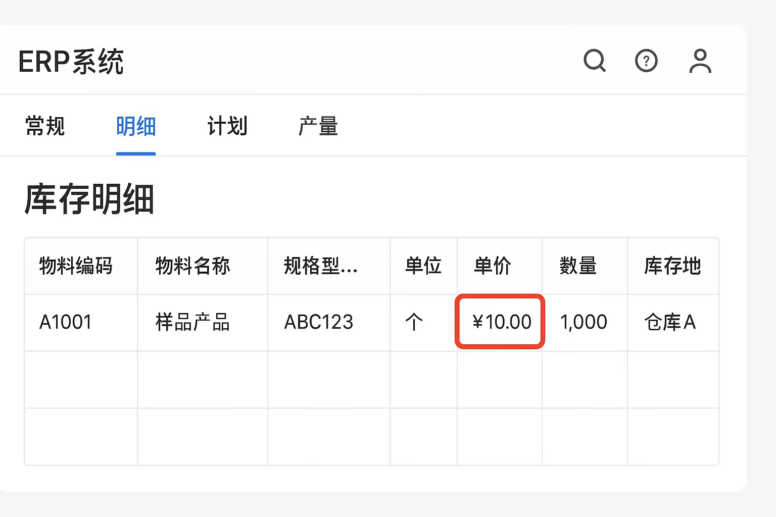Open help via question mark icon
Viewport: 776px width, 517px height.
[646, 61]
